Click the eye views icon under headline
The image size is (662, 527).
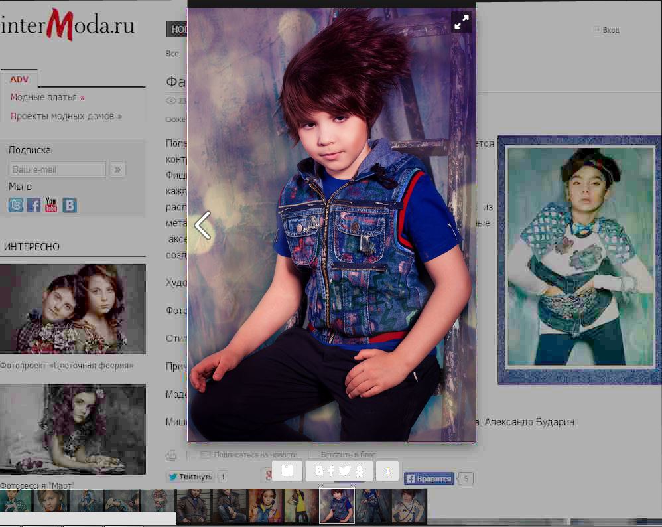coord(171,101)
